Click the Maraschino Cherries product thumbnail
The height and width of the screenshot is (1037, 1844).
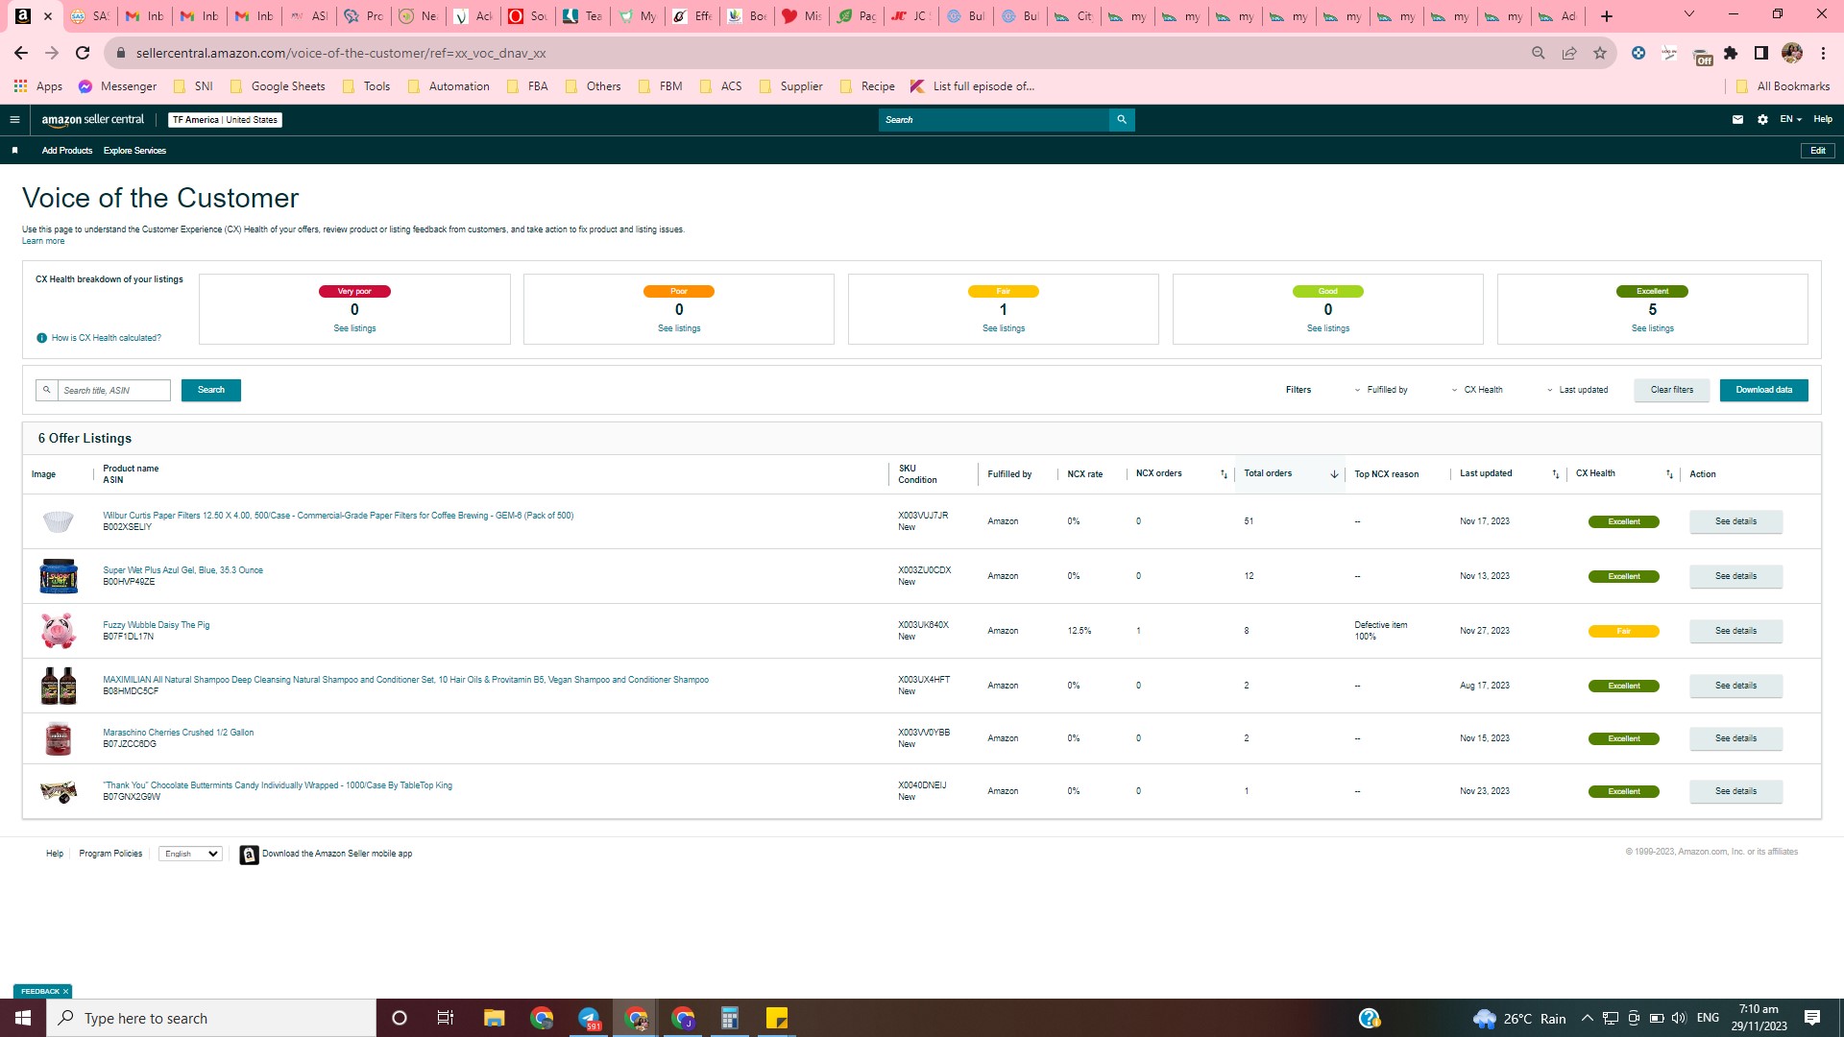(x=59, y=738)
